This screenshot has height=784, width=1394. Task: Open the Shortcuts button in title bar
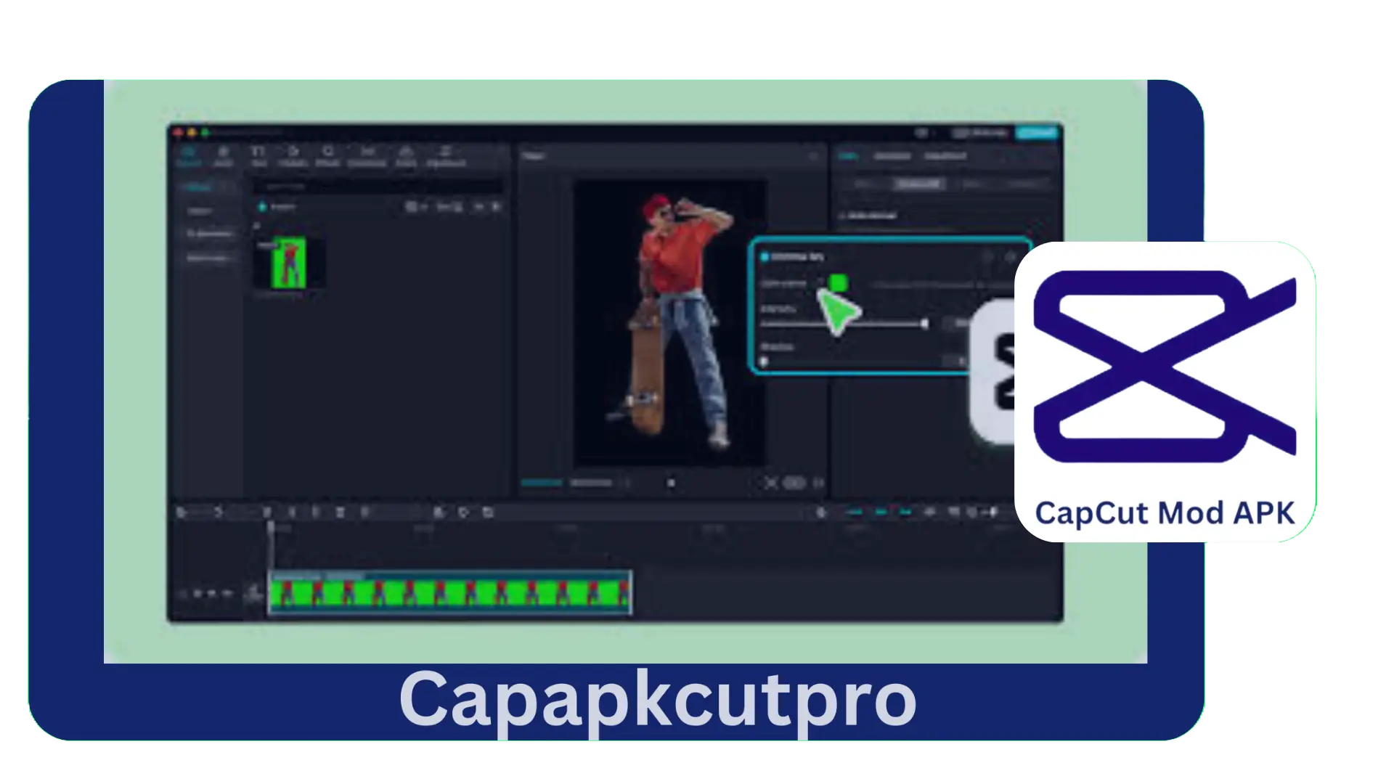click(981, 133)
